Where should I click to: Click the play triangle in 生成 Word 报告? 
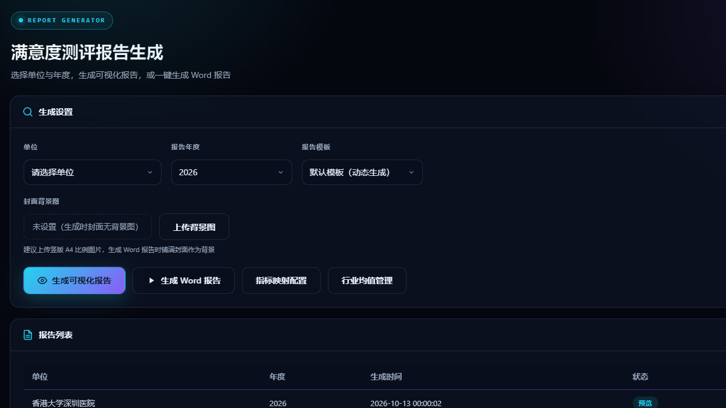tap(151, 280)
